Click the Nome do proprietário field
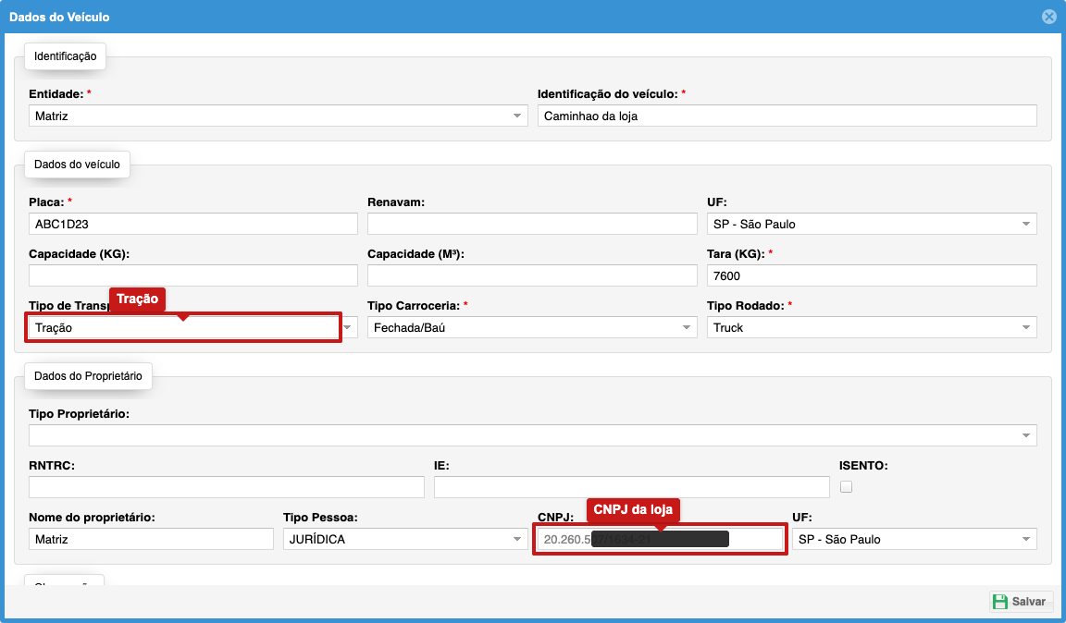1066x623 pixels. click(x=151, y=539)
